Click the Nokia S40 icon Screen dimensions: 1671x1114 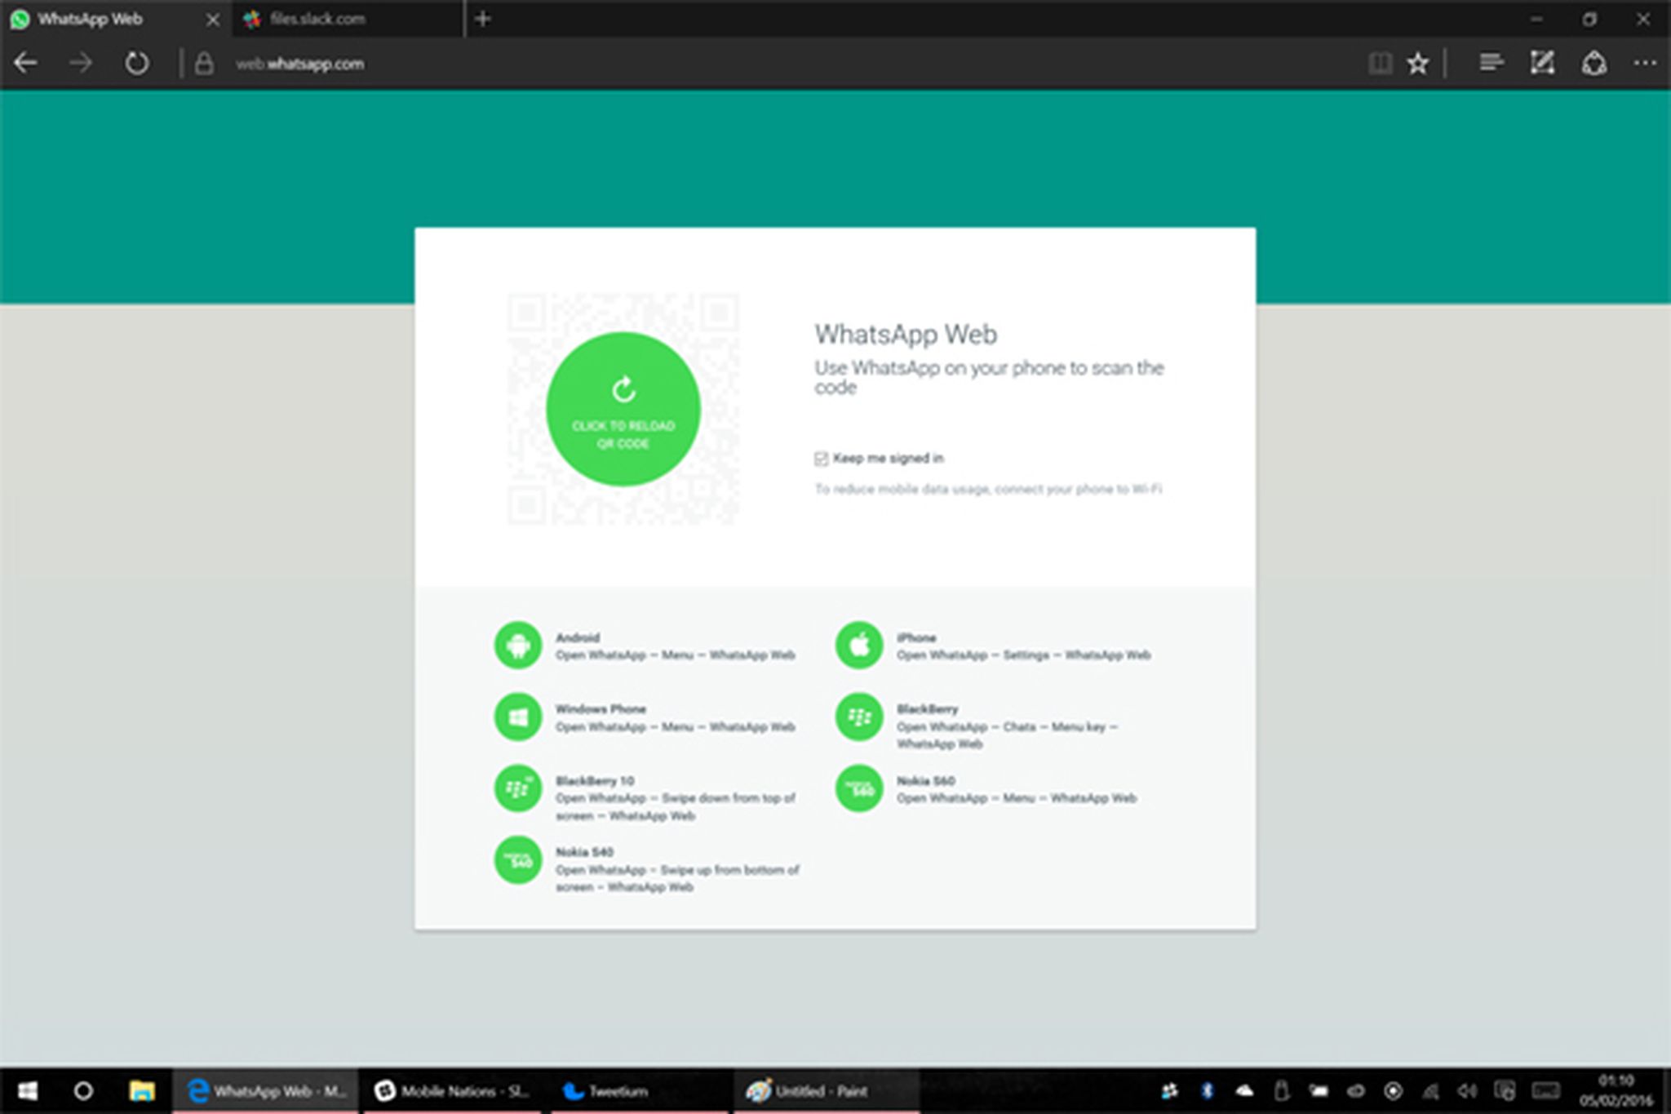click(x=518, y=860)
